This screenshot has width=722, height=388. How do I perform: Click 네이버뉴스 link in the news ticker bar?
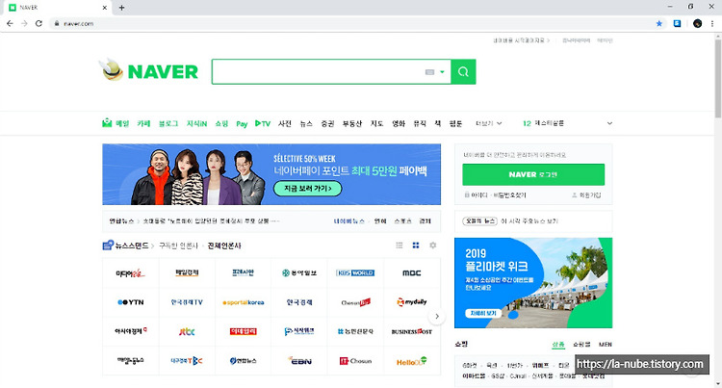[348, 220]
